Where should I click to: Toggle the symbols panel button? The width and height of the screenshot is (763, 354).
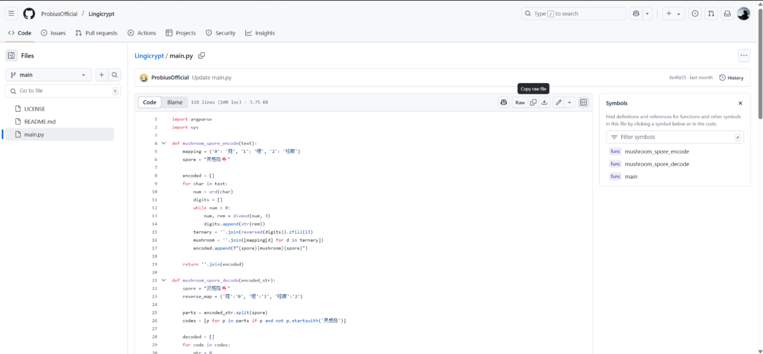click(x=584, y=102)
